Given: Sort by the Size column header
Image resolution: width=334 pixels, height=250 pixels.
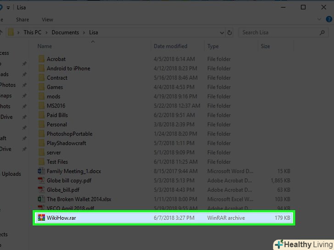Looking at the screenshot, I should tap(265, 46).
